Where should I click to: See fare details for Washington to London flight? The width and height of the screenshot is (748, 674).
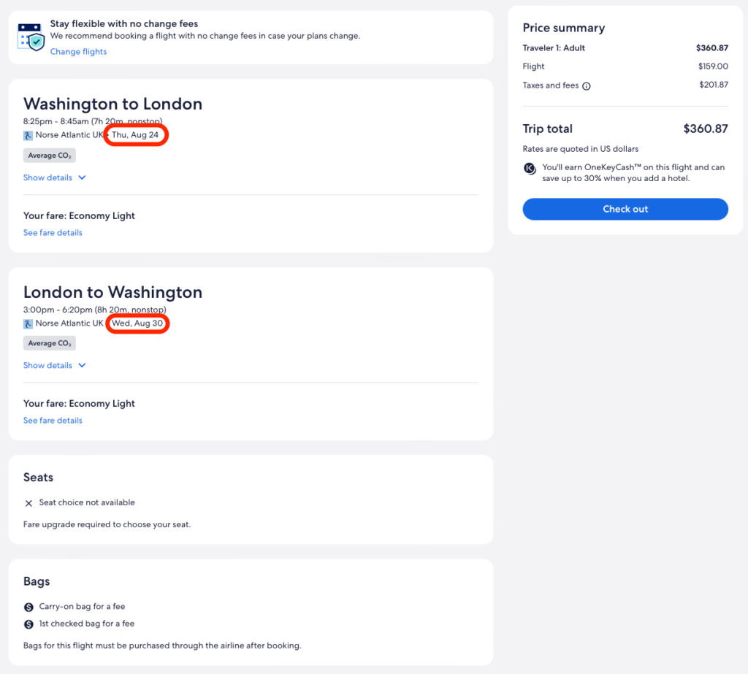point(53,233)
